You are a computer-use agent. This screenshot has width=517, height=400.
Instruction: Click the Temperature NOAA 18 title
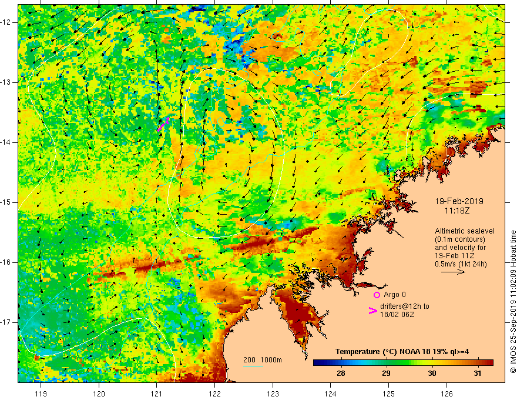402,352
